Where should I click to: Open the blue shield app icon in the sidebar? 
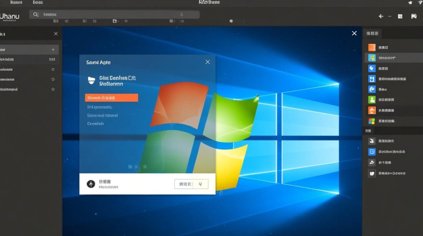tap(372, 68)
